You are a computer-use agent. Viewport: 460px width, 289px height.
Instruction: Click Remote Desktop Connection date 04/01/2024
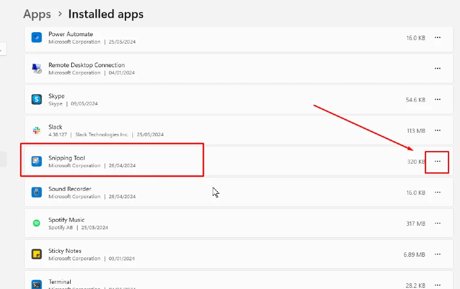122,73
